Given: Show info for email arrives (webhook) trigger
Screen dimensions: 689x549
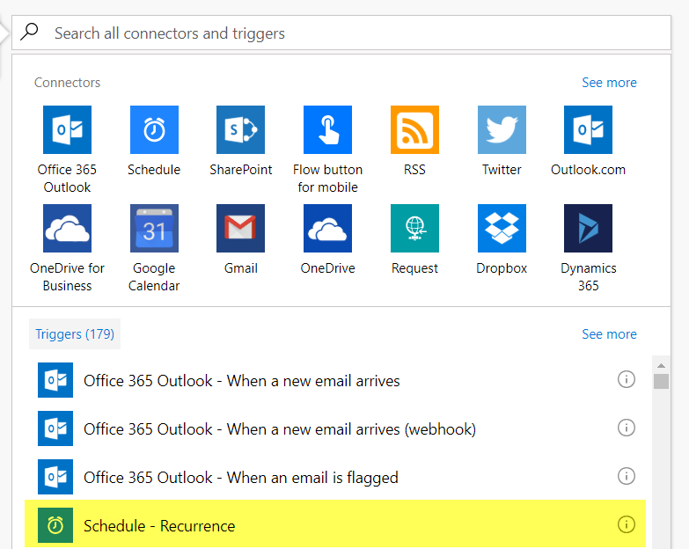Looking at the screenshot, I should click(x=627, y=428).
